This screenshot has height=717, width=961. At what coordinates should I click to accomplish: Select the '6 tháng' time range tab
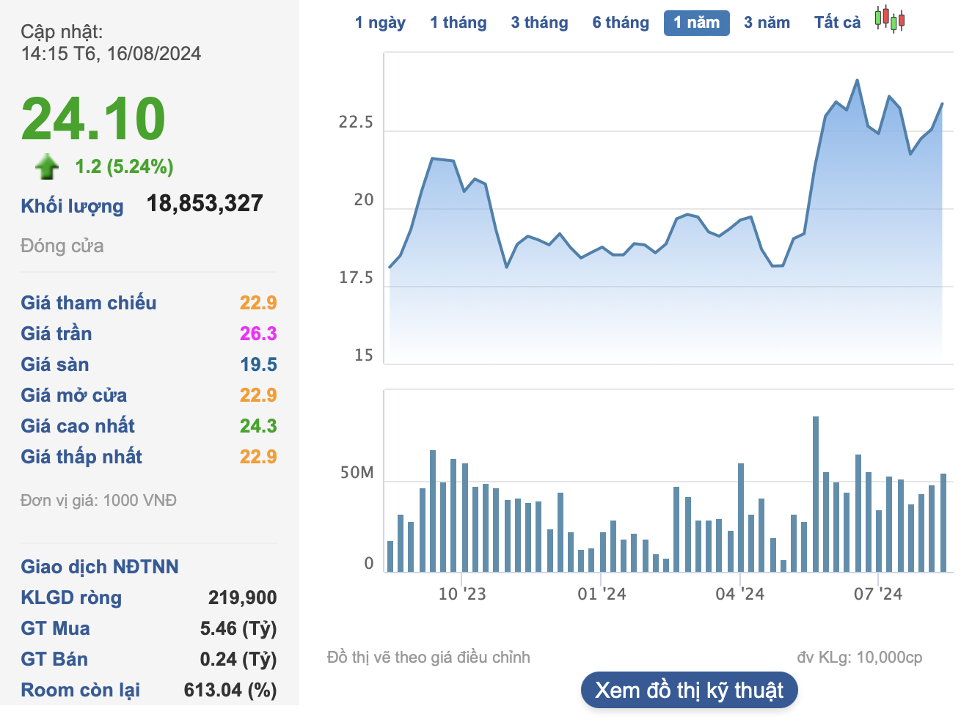pos(621,23)
